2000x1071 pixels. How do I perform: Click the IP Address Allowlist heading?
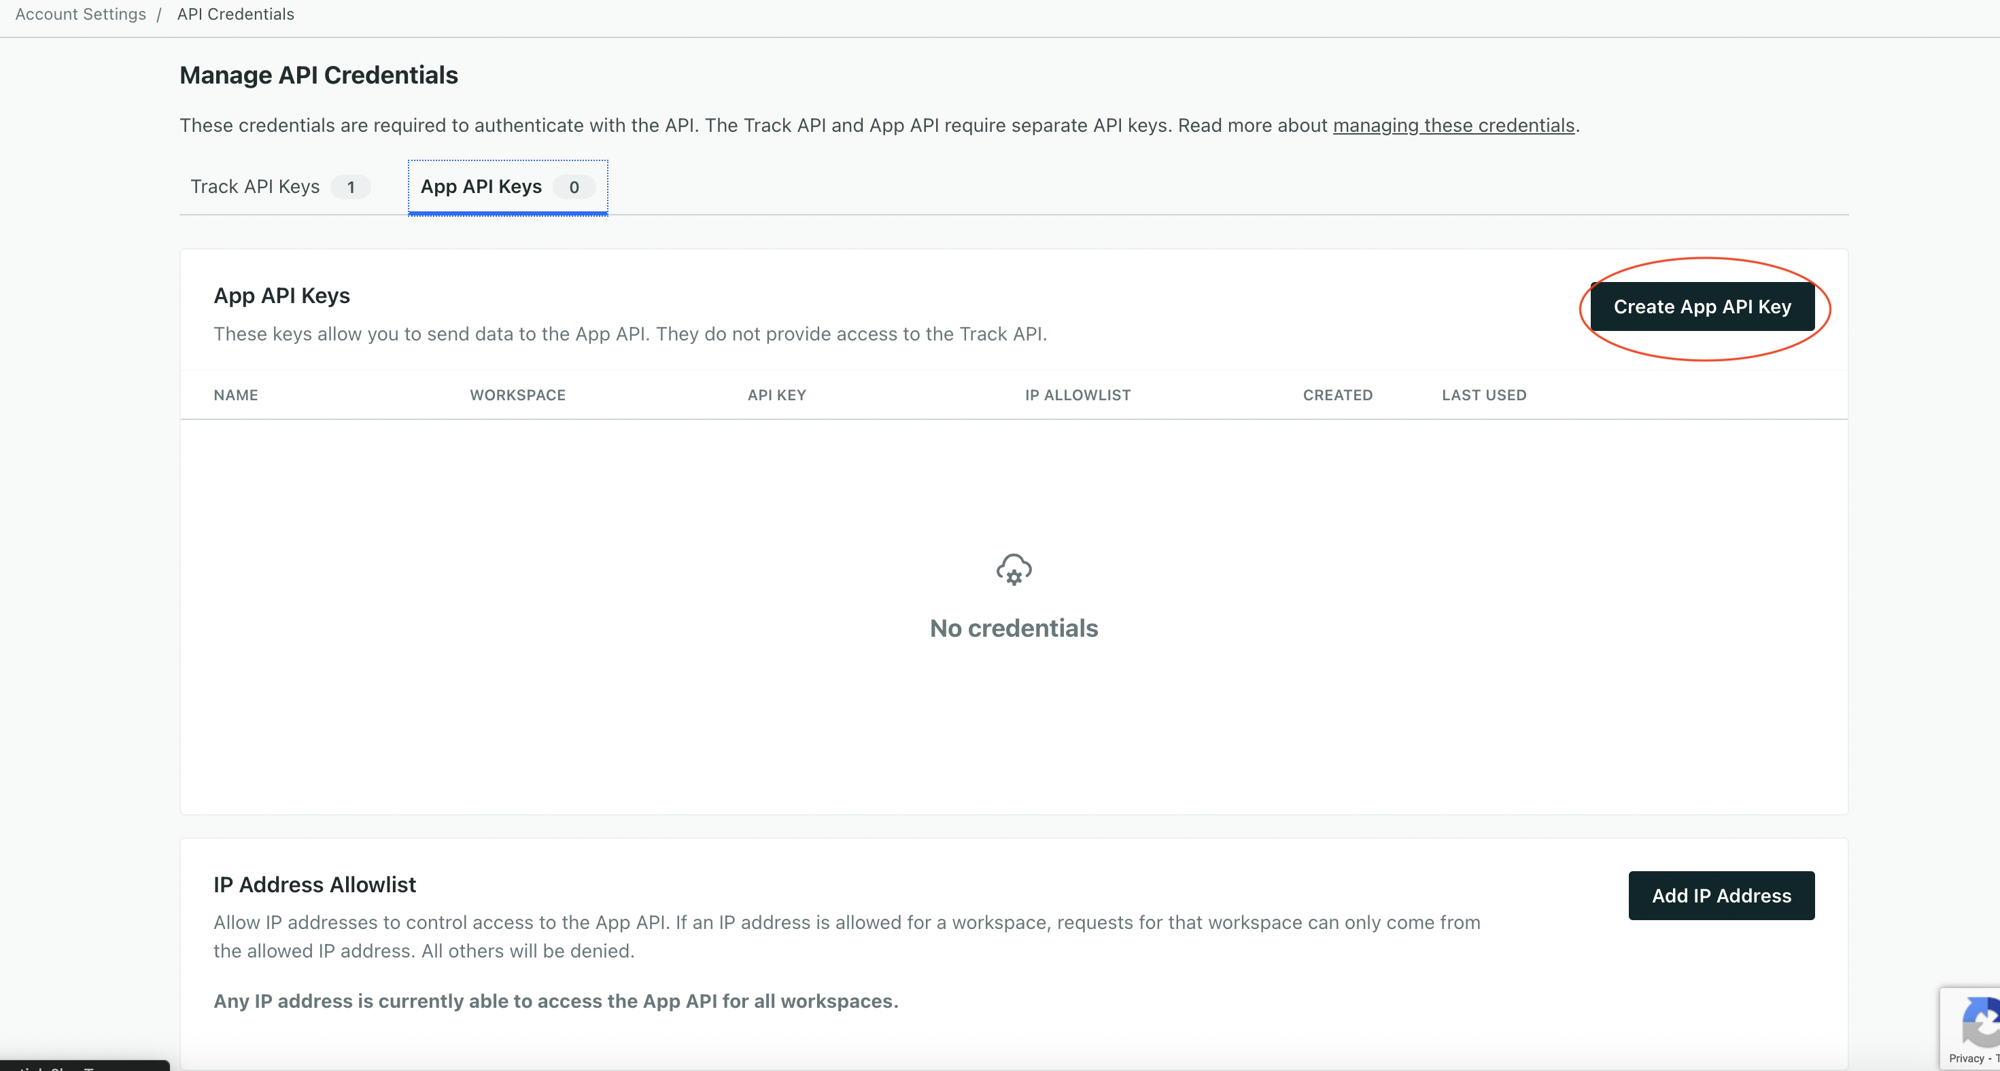point(315,885)
